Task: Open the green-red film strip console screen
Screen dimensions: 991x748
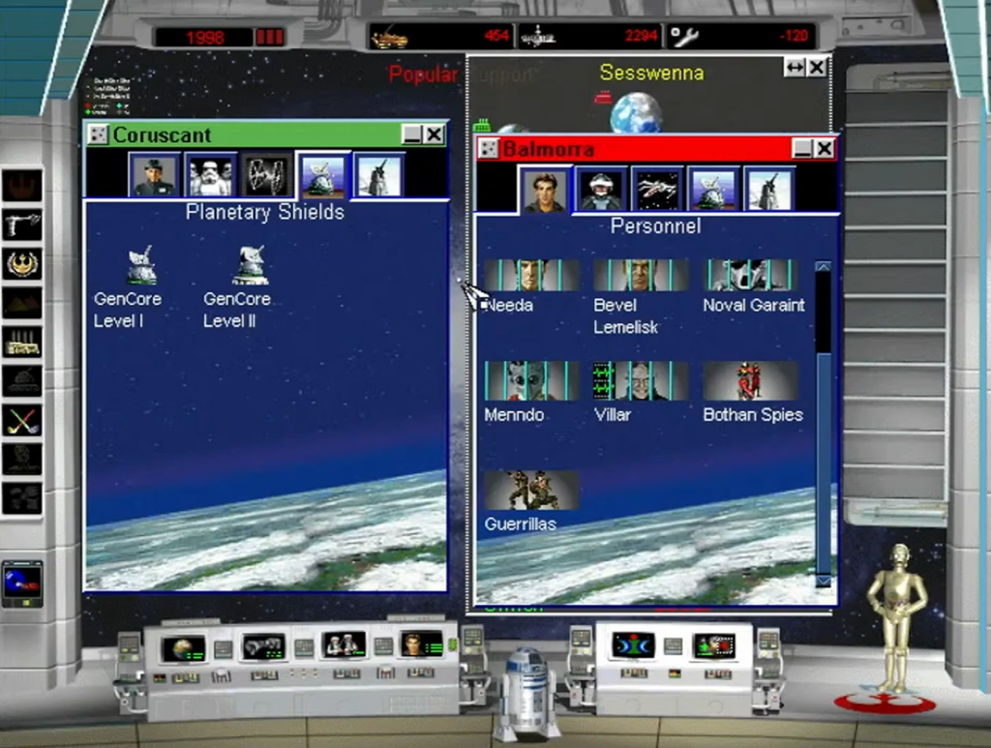Action: pyautogui.click(x=714, y=647)
